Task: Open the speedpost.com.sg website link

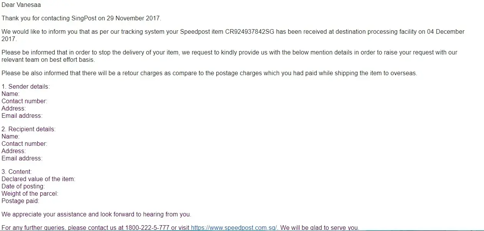Action: tap(234, 228)
